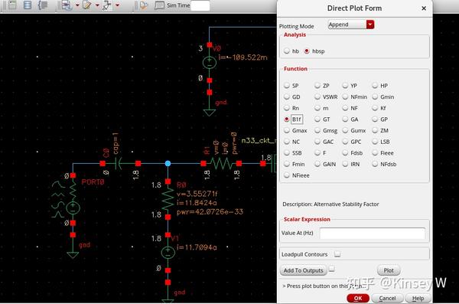Viewport: 459px width, 304px height.
Task: Enable the Loadpull Contours checkbox
Action: 337,254
